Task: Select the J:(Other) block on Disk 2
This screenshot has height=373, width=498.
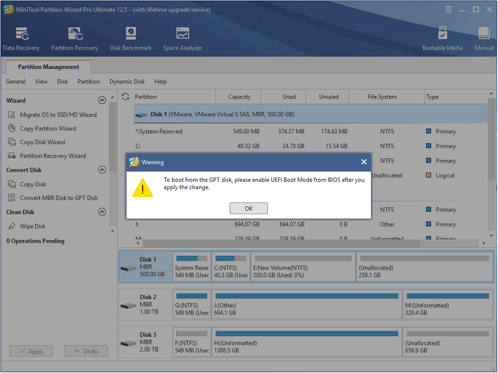Action: point(306,305)
